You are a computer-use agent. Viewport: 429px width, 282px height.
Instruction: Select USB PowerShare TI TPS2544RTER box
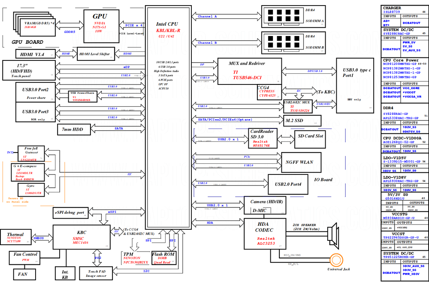(82, 96)
